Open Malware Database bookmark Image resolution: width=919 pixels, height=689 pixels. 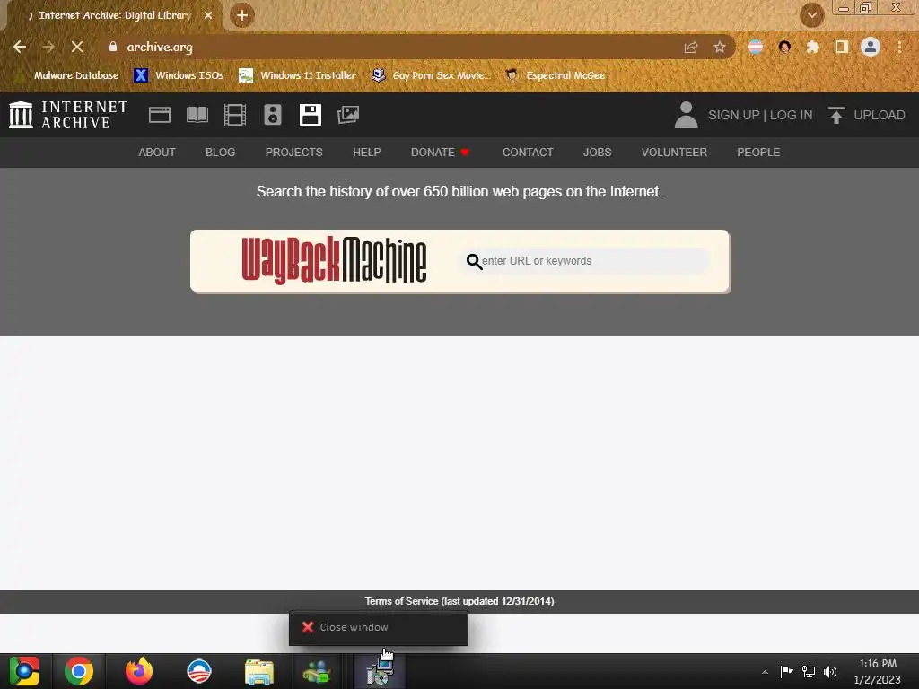point(68,75)
